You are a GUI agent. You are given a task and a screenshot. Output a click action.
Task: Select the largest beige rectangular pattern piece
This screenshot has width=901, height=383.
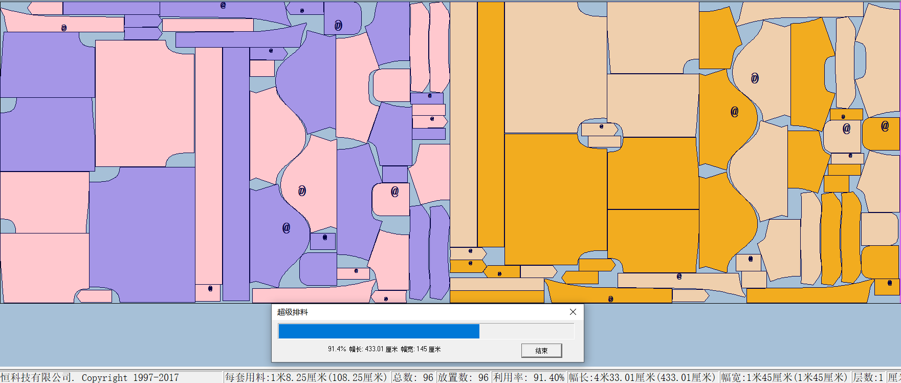pyautogui.click(x=555, y=67)
